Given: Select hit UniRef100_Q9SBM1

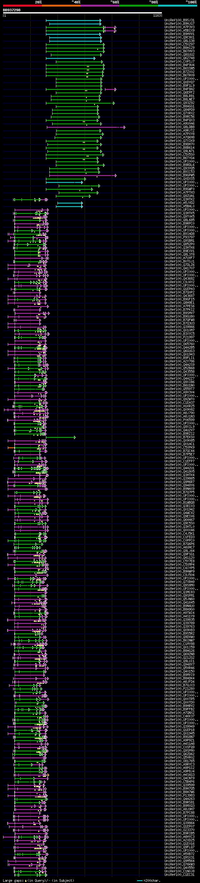Looking at the screenshot, I should [x=179, y=241].
